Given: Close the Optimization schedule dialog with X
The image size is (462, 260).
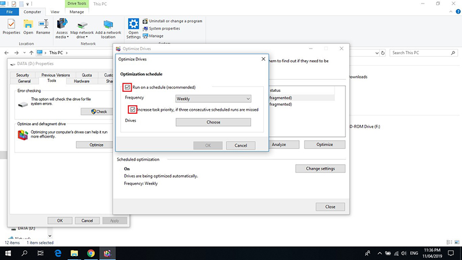Looking at the screenshot, I should click(263, 59).
